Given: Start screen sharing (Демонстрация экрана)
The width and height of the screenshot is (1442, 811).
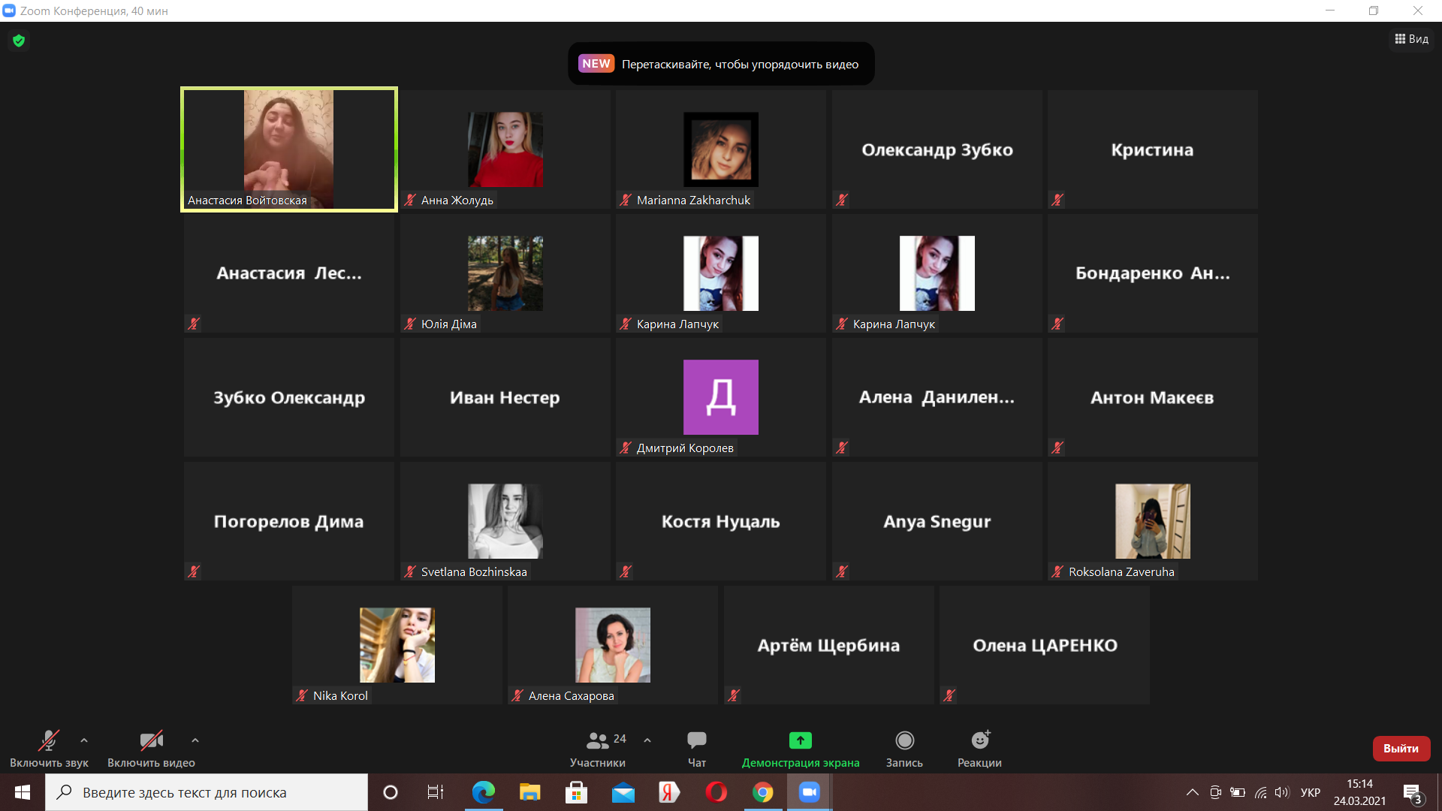Looking at the screenshot, I should pos(800,741).
